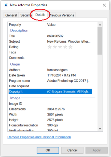Select the Comments property row
The width and height of the screenshot is (111, 157).
(50, 58)
